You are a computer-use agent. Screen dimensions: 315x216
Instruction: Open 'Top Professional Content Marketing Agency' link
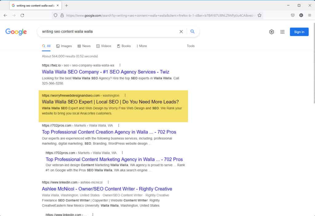pyautogui.click(x=114, y=159)
